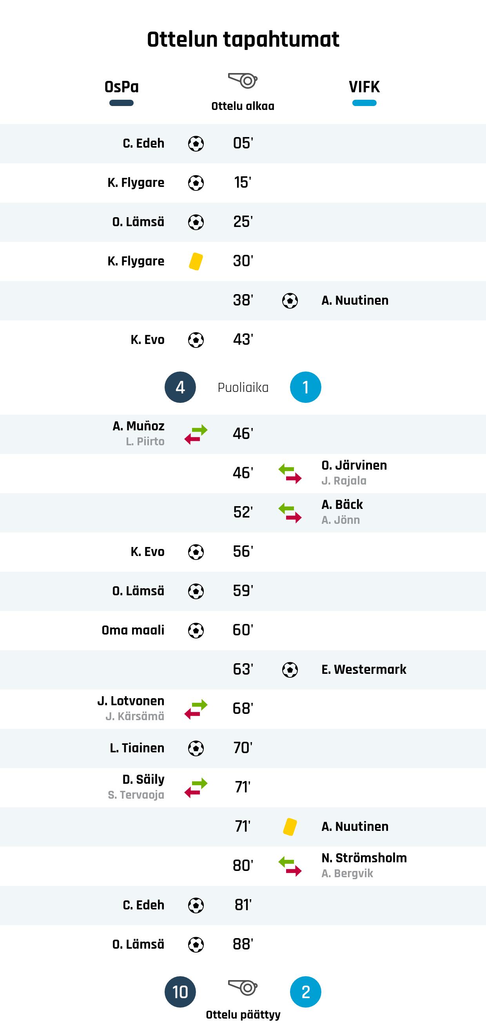Open player C. Edeh at 05'
The height and width of the screenshot is (1028, 486).
tap(143, 143)
